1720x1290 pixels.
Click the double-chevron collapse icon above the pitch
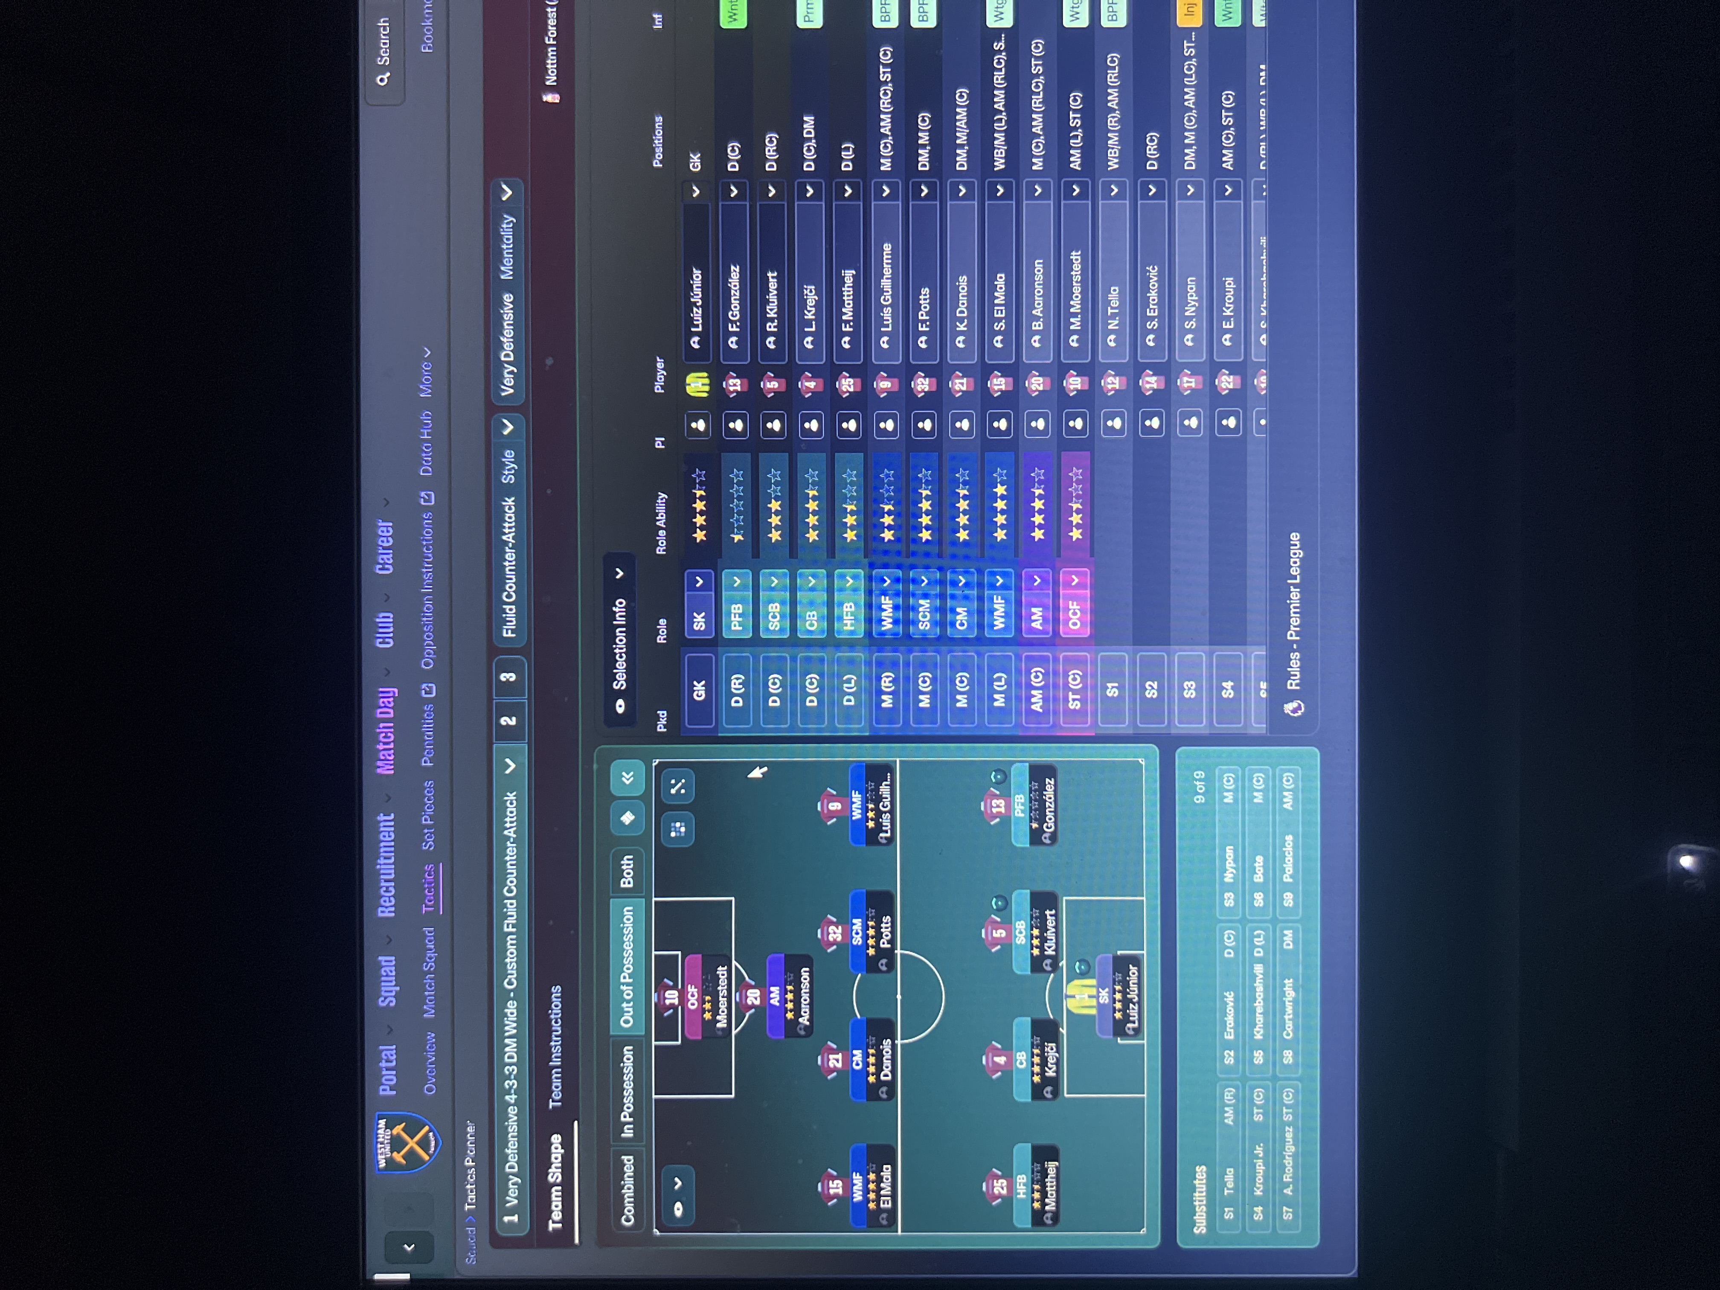click(x=628, y=777)
